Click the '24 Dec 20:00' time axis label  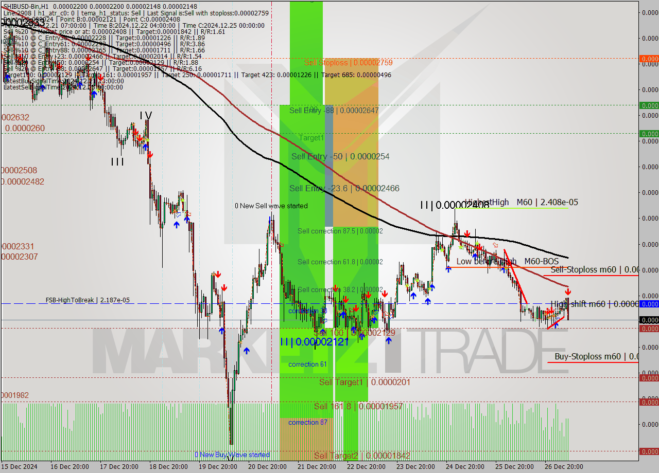coord(465,467)
